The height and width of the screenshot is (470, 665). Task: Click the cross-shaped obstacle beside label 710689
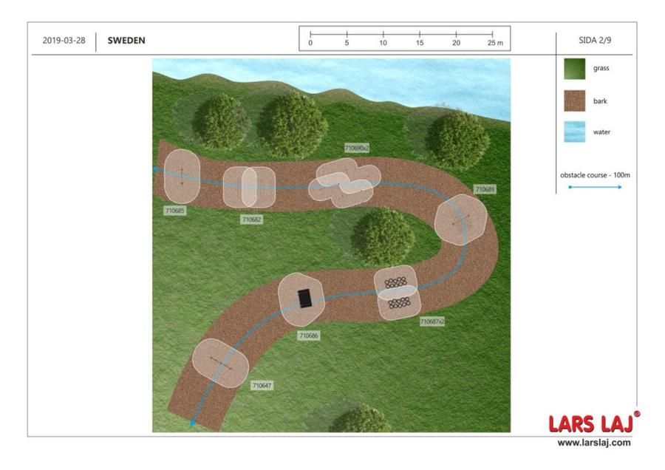click(x=460, y=219)
